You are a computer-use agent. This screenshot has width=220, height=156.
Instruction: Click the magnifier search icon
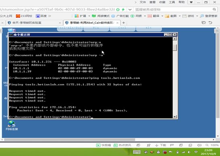tap(214, 9)
